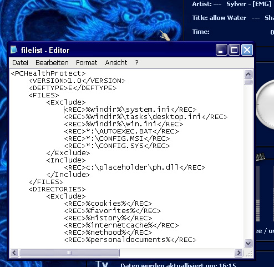The width and height of the screenshot is (274, 267).
Task: Maximize the filelist Editor window
Action: [x=234, y=50]
